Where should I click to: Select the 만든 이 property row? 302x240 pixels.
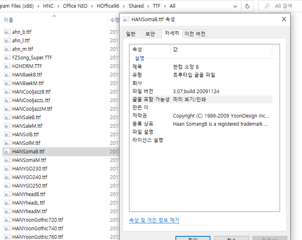(202, 107)
